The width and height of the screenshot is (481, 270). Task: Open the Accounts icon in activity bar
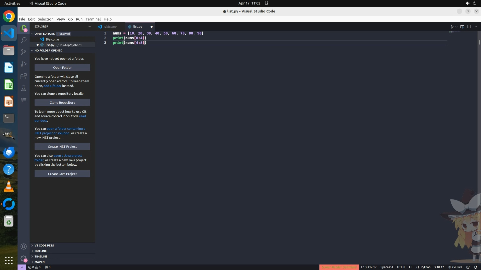[x=24, y=246]
